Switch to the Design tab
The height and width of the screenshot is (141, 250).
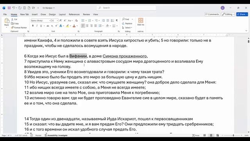tap(52, 14)
